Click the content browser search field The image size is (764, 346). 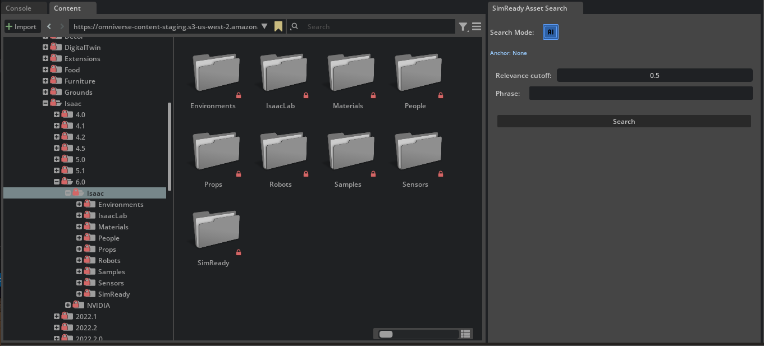(x=379, y=26)
